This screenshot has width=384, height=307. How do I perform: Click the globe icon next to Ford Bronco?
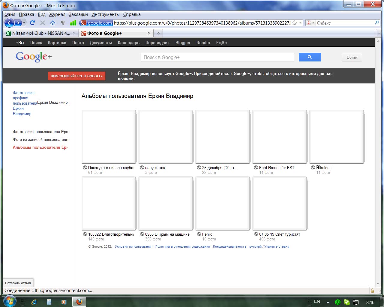(256, 168)
